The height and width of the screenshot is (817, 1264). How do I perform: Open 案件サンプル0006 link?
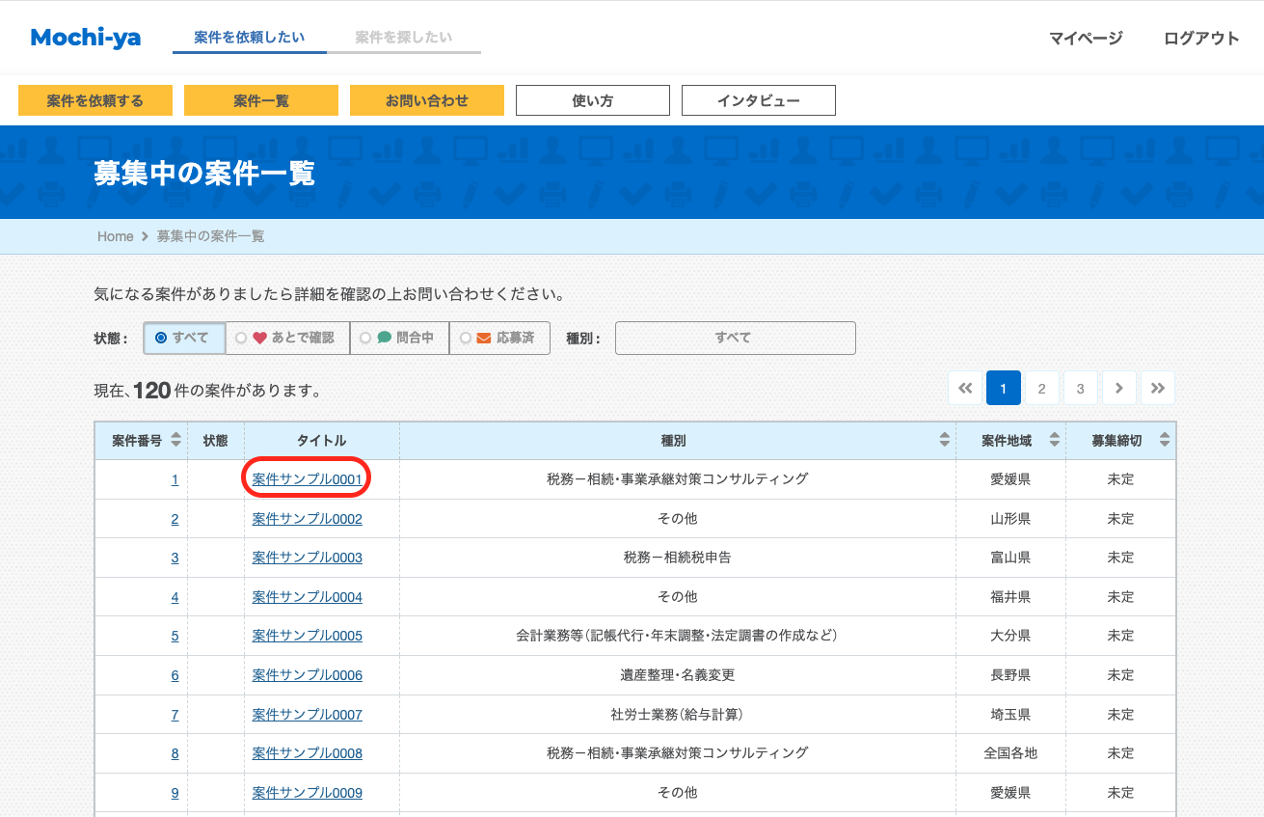click(x=307, y=675)
